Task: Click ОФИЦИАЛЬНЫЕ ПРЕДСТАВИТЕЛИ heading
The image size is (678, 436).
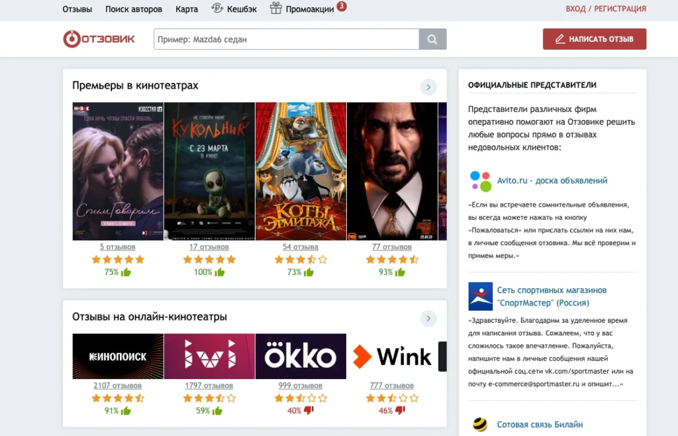Action: [x=532, y=85]
